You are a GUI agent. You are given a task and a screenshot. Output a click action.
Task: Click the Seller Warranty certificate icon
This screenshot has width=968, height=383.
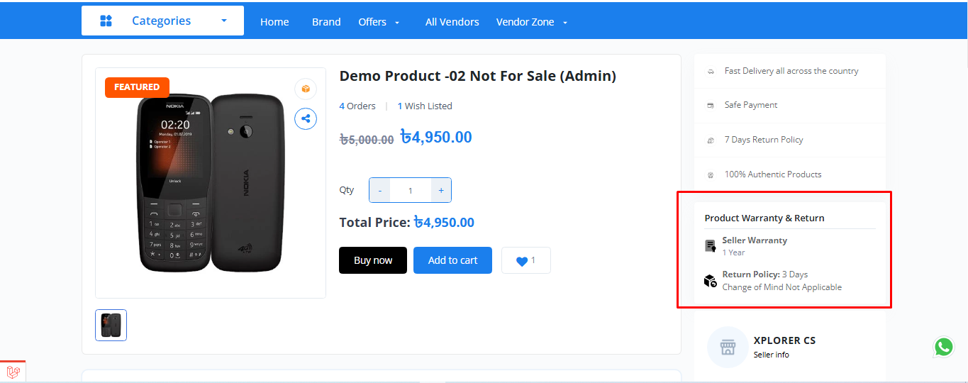coord(710,246)
